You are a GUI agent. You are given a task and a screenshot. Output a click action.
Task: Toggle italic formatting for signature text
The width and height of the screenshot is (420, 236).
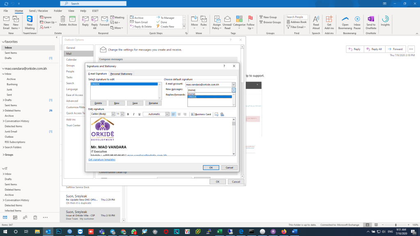[134, 114]
